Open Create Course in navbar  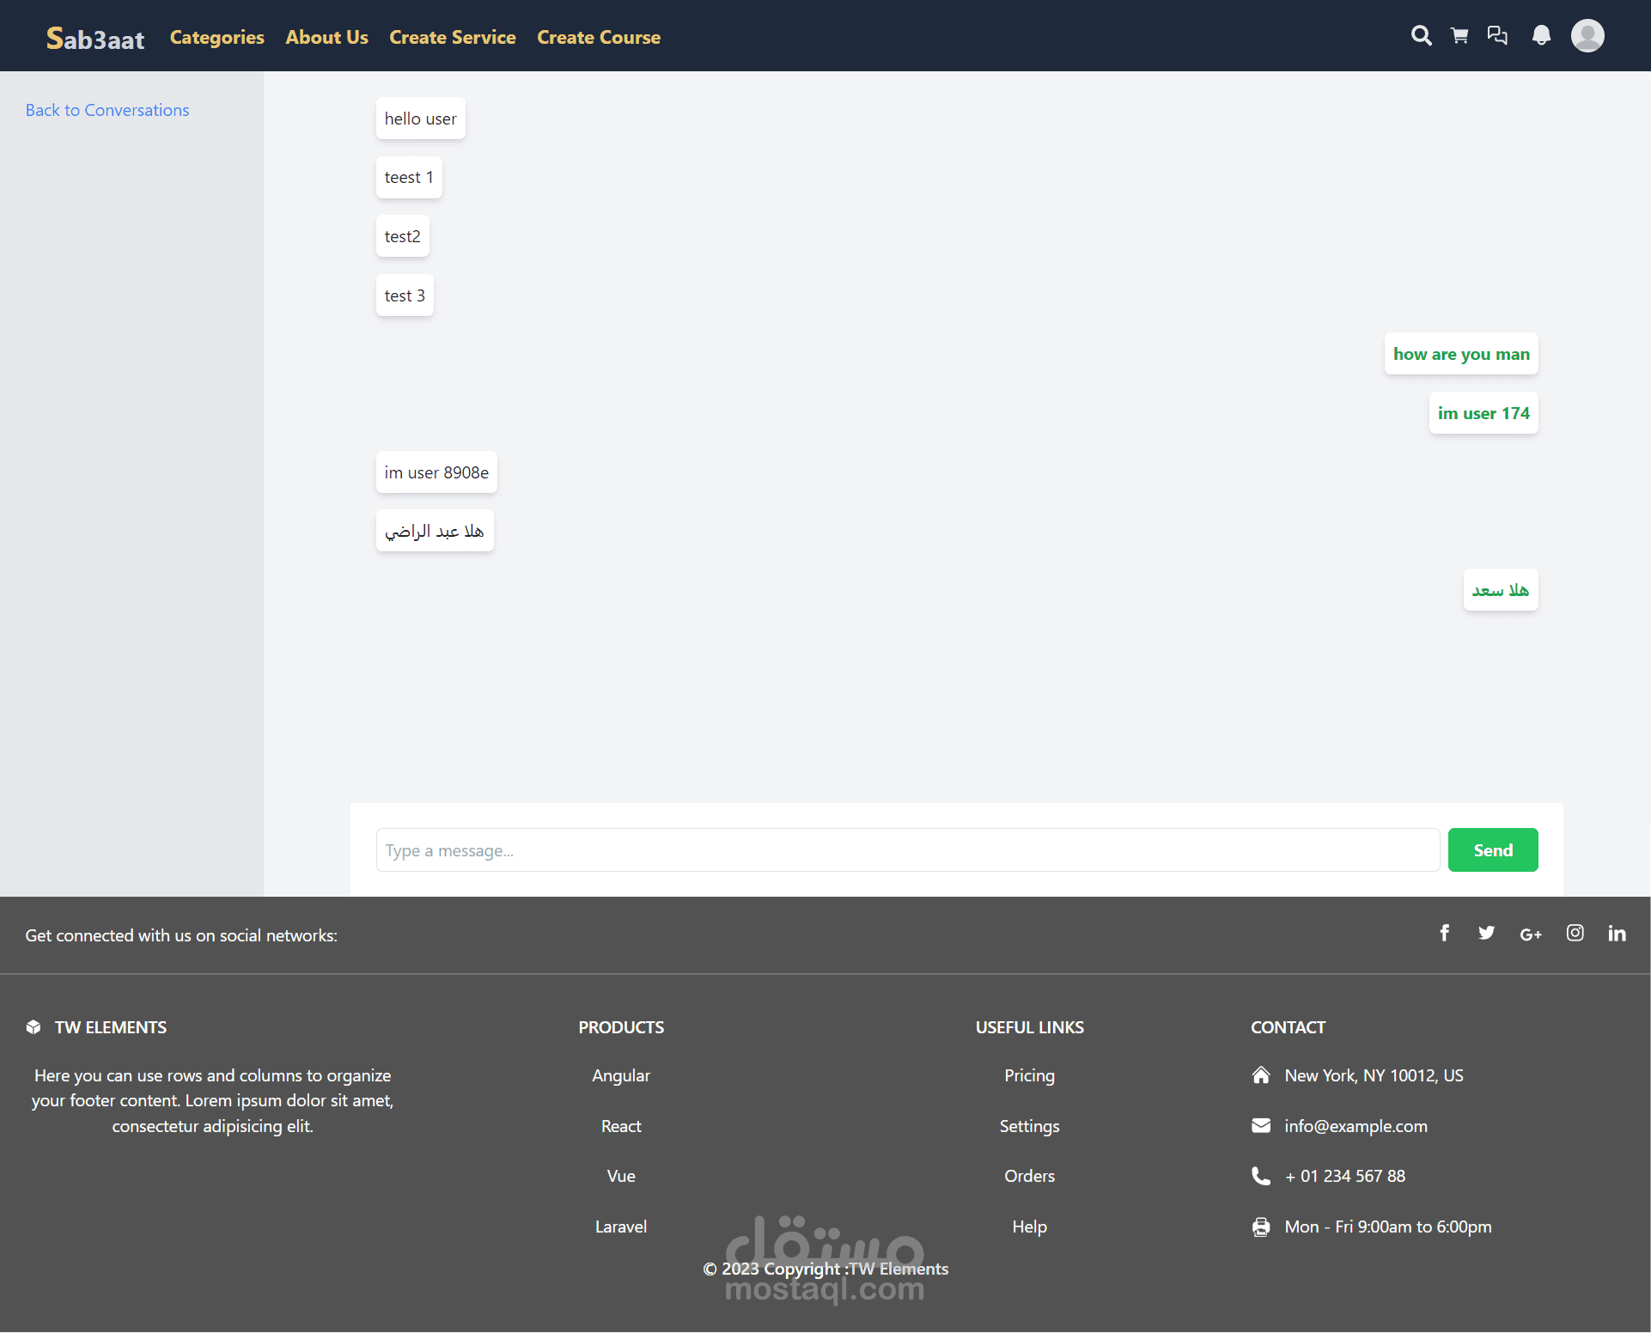(x=599, y=37)
